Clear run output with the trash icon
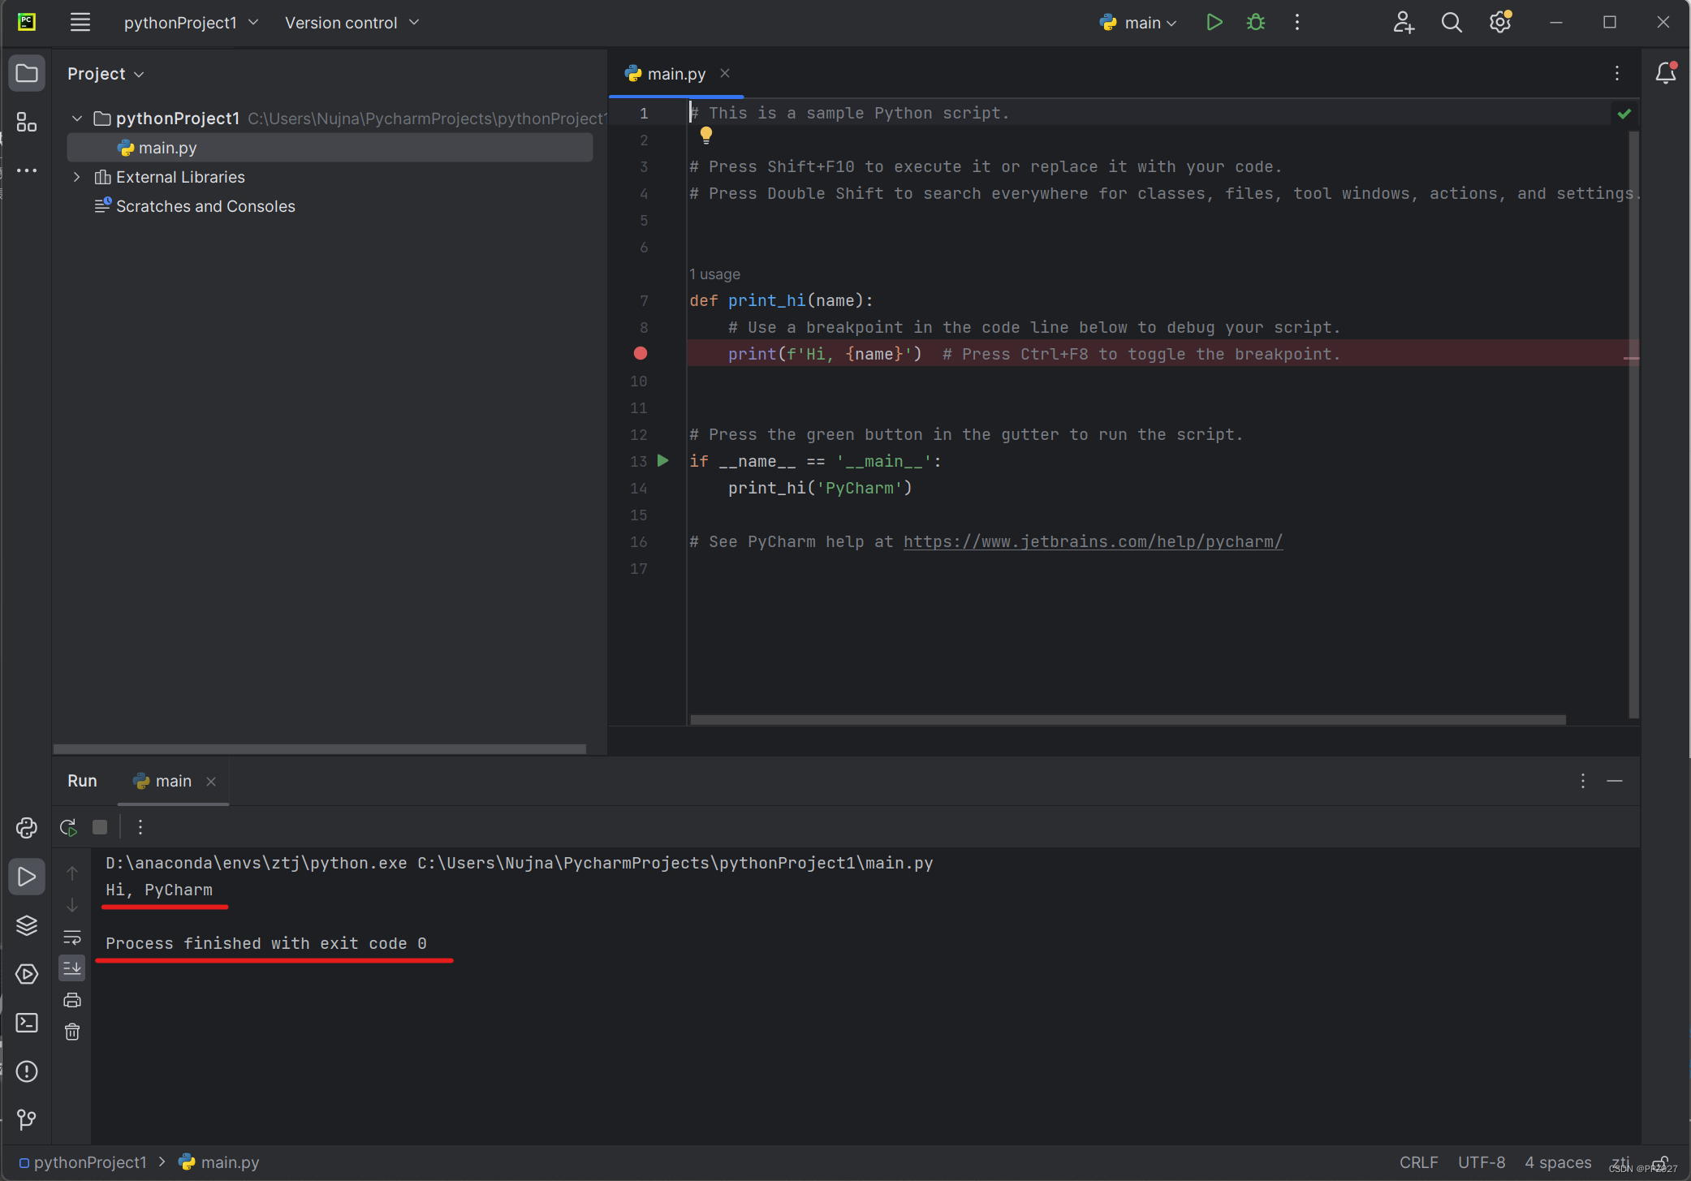1691x1181 pixels. coord(72,1032)
